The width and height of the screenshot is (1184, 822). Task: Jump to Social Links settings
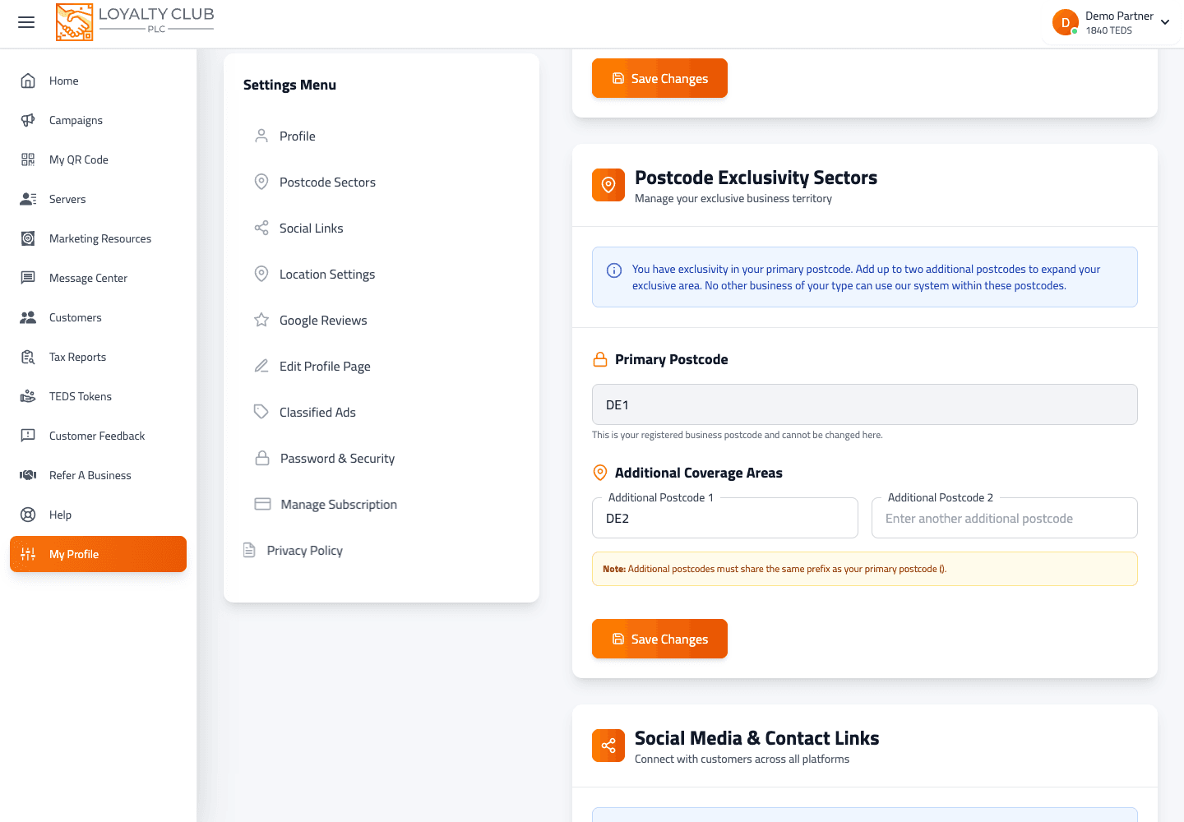tap(382, 228)
